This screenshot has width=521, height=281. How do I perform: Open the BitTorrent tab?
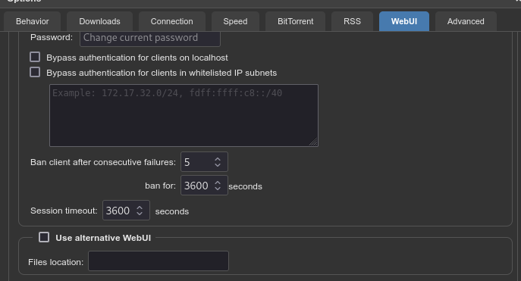coord(296,21)
